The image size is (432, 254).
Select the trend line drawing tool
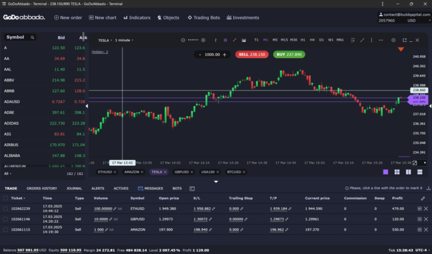362,40
